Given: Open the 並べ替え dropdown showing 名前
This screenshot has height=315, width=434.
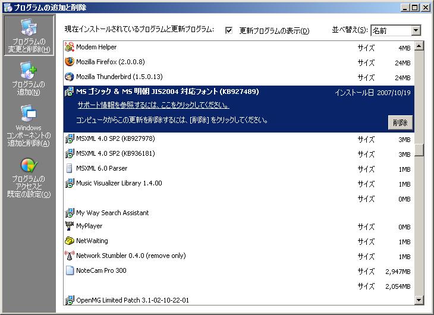Looking at the screenshot, I should (395, 30).
